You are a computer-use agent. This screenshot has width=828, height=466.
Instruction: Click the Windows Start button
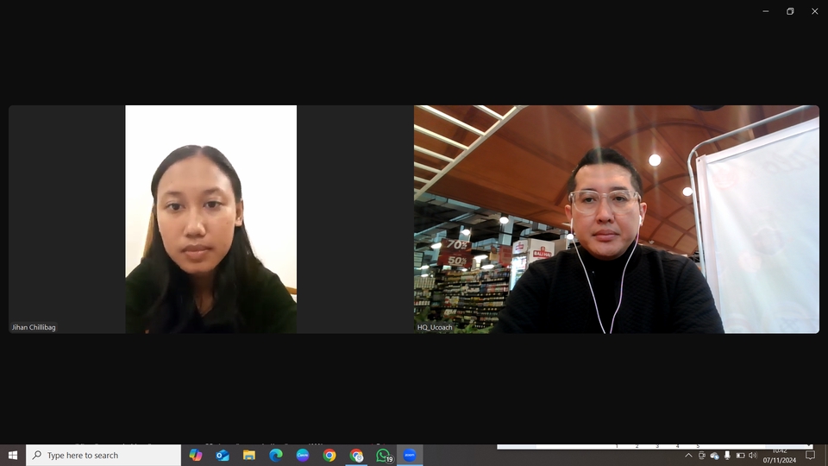[x=13, y=455]
